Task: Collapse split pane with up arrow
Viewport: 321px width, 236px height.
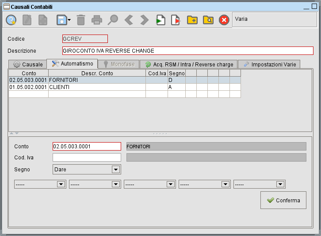Action: click(11, 133)
